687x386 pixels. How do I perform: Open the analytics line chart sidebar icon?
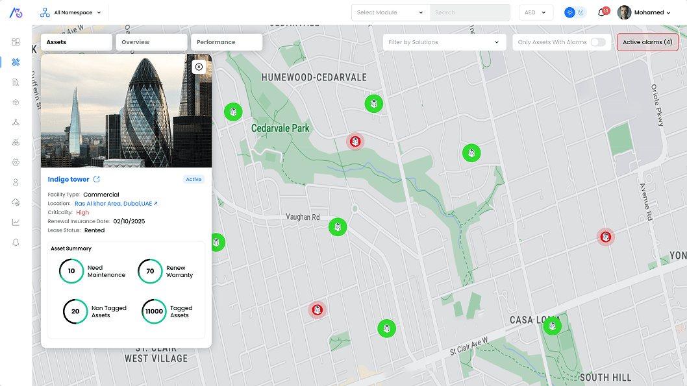pyautogui.click(x=16, y=223)
